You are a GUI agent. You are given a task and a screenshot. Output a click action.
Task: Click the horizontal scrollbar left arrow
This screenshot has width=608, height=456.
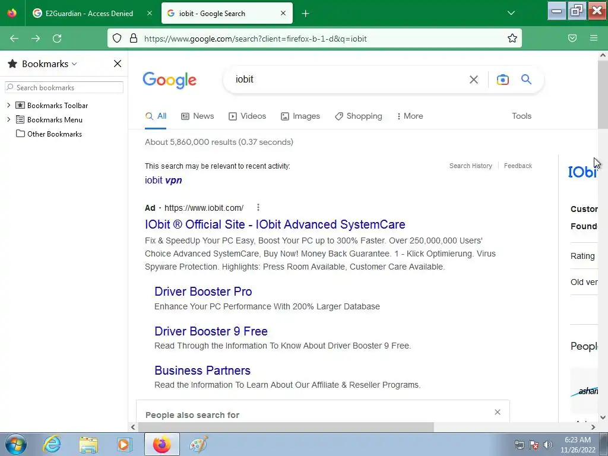coord(133,427)
